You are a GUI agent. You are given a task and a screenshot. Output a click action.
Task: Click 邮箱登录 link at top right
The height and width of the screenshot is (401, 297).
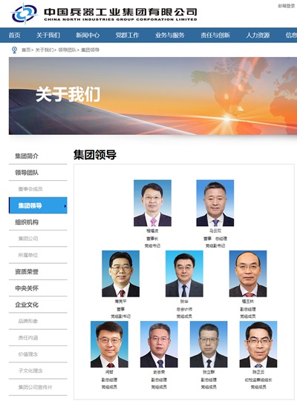287,6
